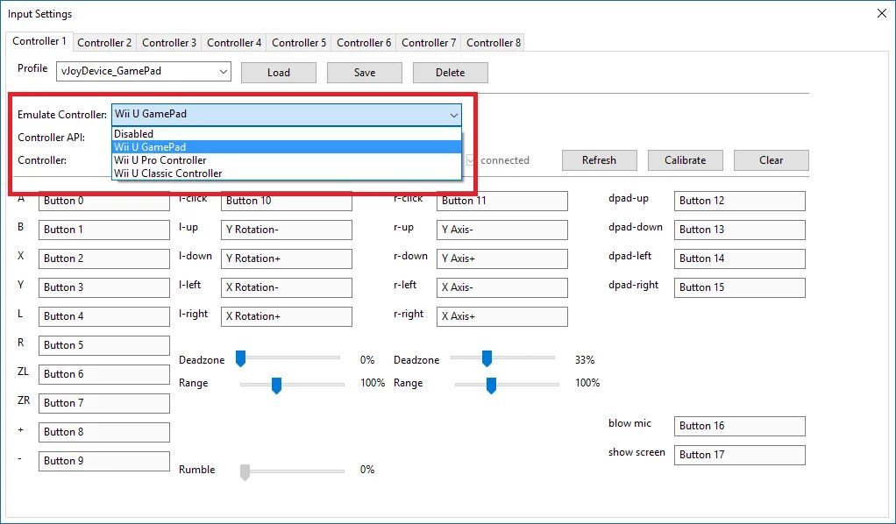Click the r-right field X Axis+
The height and width of the screenshot is (524, 896).
[x=502, y=316]
